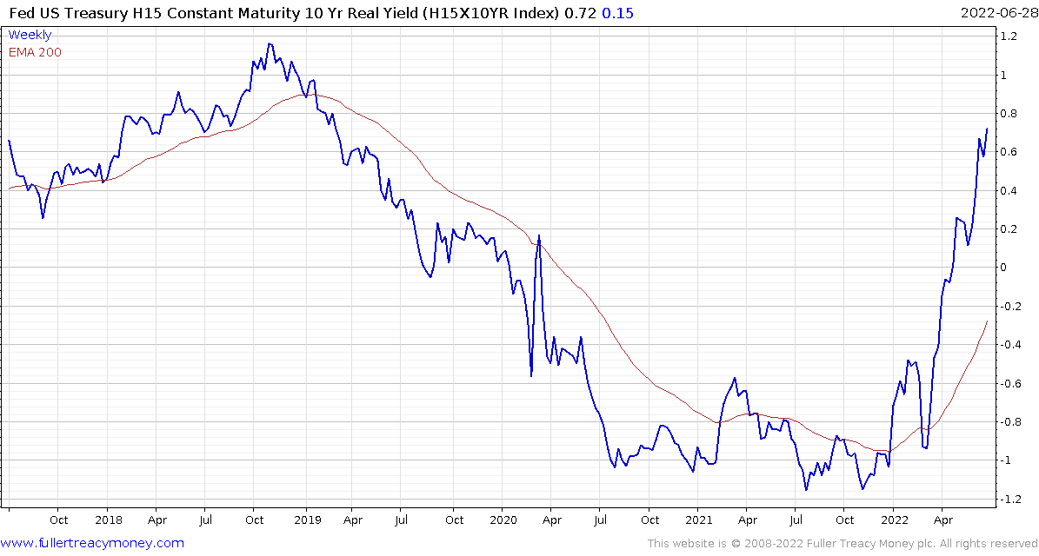Click the 2019 x-axis label
The image size is (1039, 556).
point(306,520)
